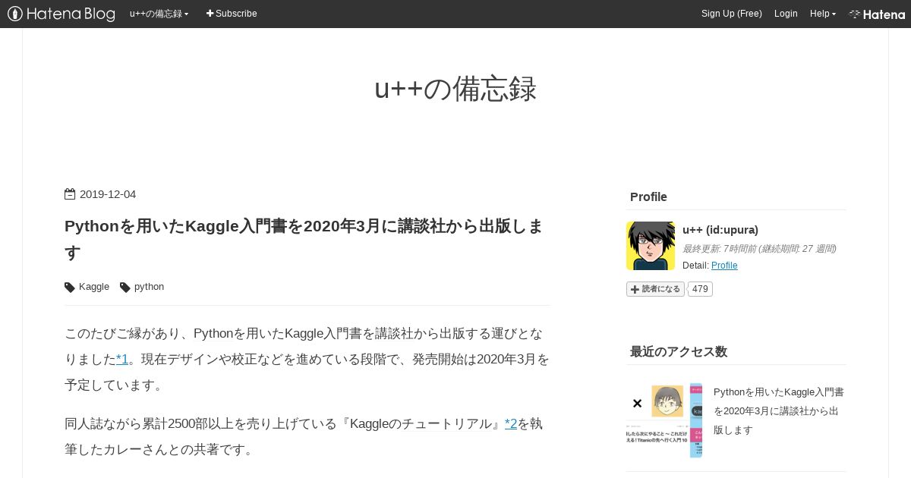Click the tag icon next to python

coord(125,287)
